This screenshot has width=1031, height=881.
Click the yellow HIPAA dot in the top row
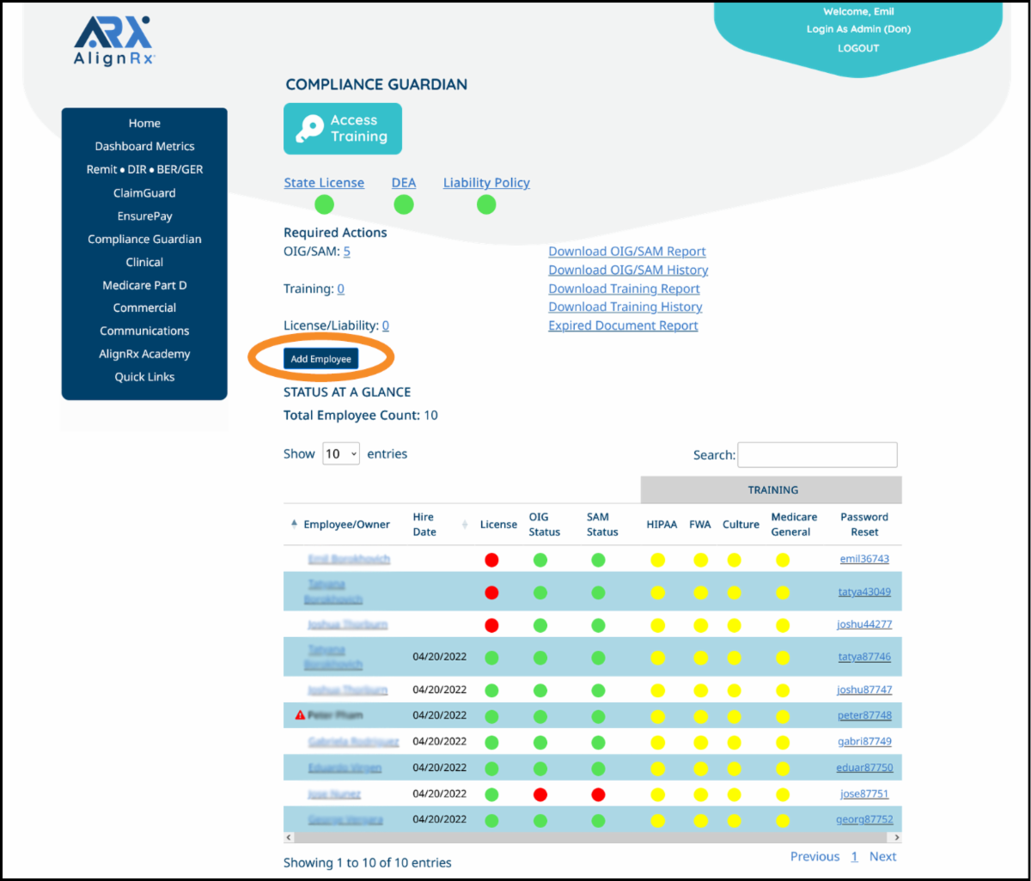pyautogui.click(x=657, y=559)
